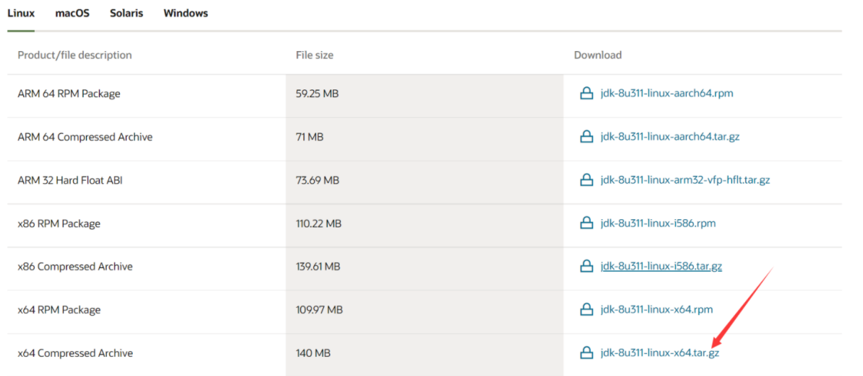Click lock icon beside jdk-8u311-linux-i586.tar.gz

tap(586, 267)
